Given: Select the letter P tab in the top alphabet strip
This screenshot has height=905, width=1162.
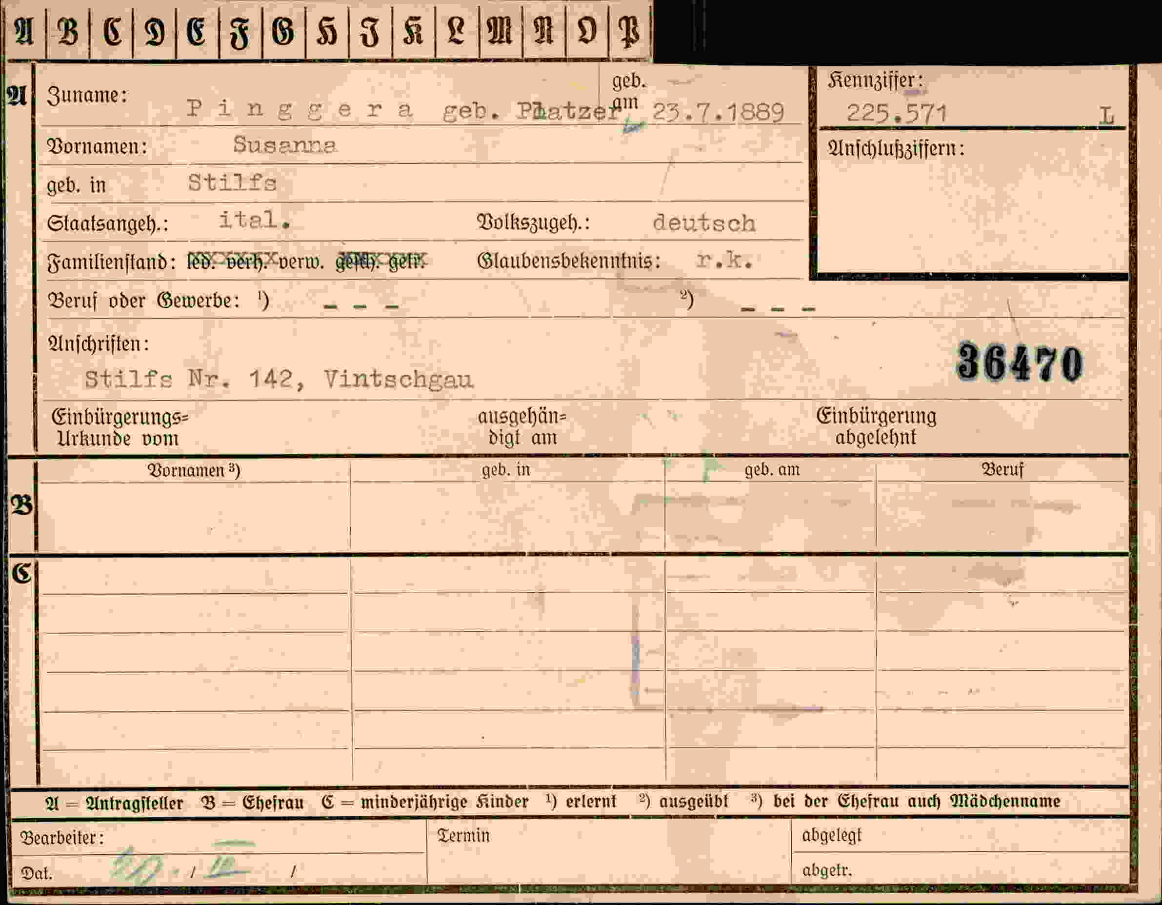Looking at the screenshot, I should pos(630,31).
